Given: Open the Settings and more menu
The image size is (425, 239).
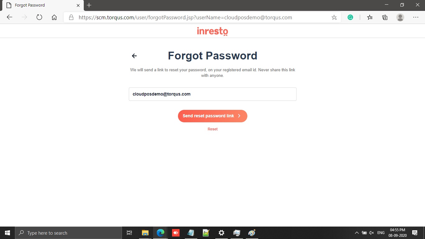Looking at the screenshot, I should [416, 17].
